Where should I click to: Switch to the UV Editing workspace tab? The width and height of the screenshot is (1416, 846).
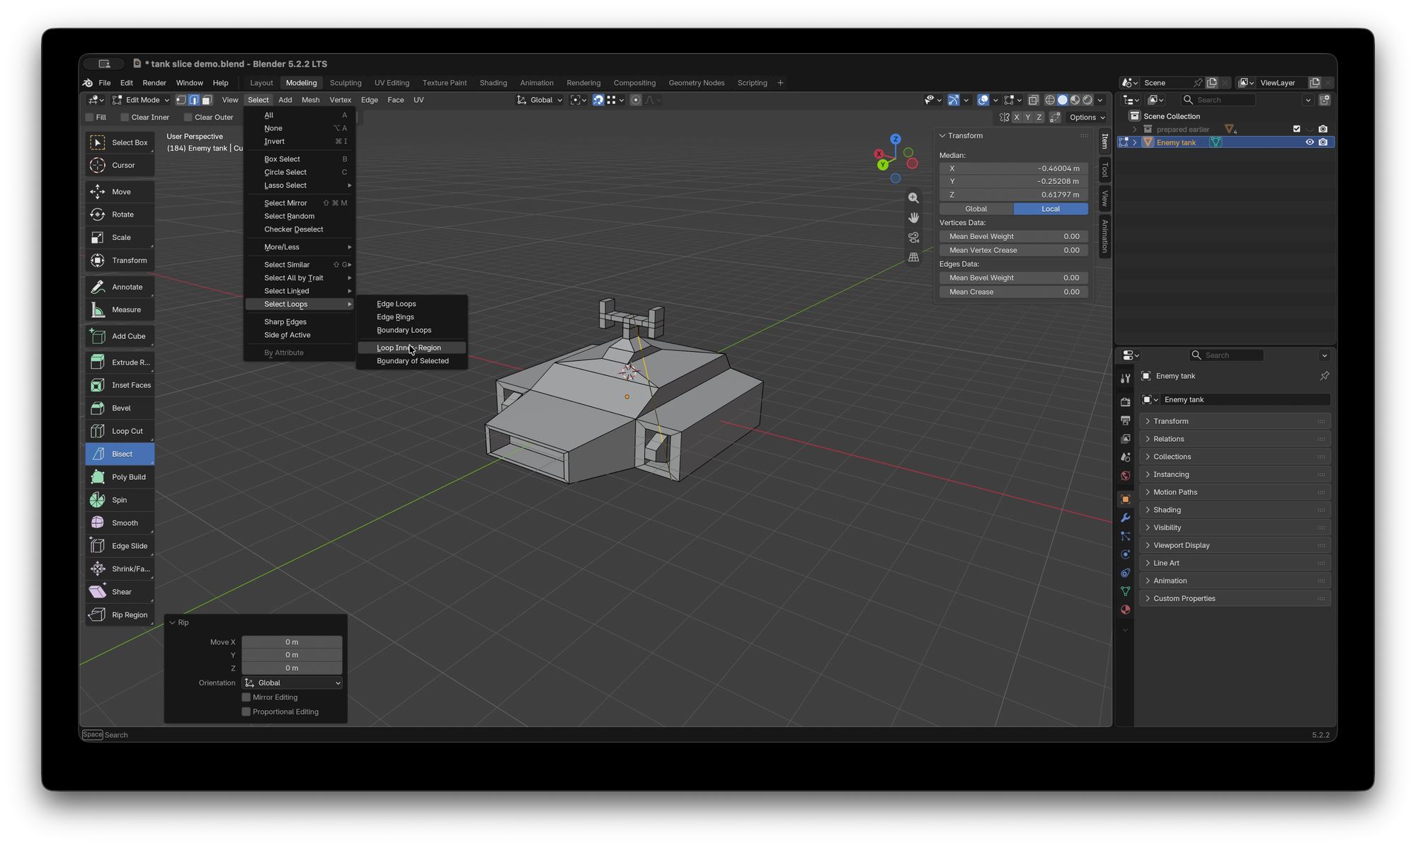click(392, 83)
